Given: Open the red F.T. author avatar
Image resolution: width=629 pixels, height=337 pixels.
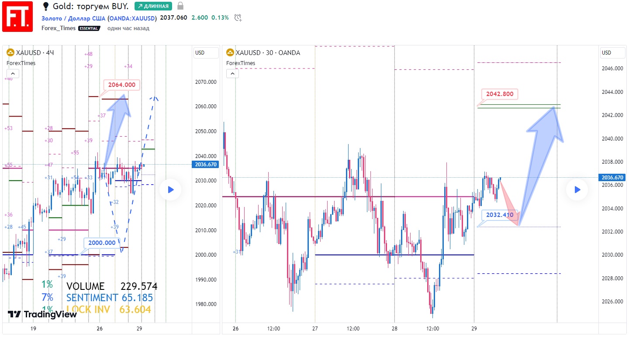Looking at the screenshot, I should 17,17.
